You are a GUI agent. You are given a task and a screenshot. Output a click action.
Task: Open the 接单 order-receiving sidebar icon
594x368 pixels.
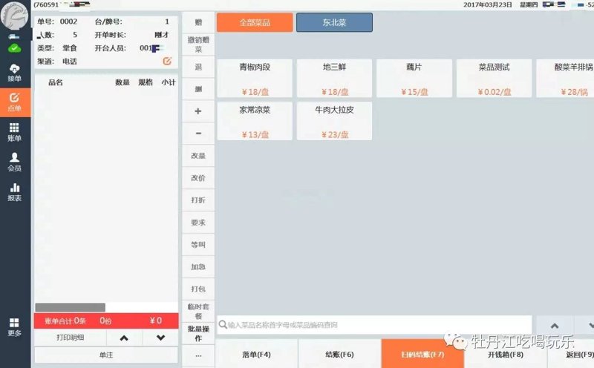click(x=14, y=73)
